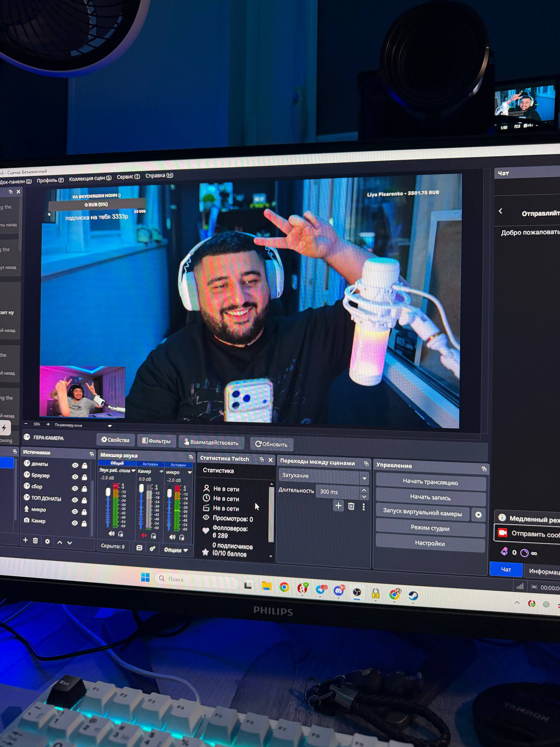Open the 'Справка' menu
Viewport: 560px width, 747px height.
pyautogui.click(x=159, y=175)
